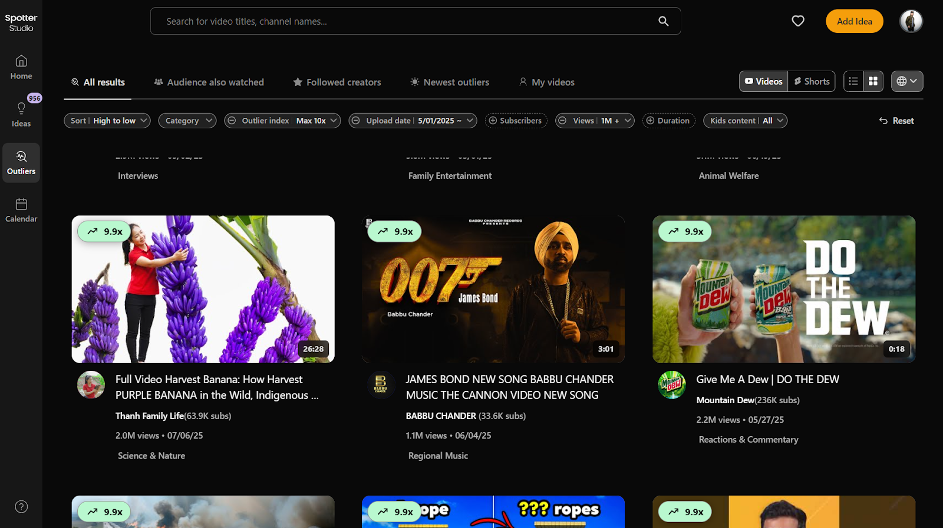Click the Babbu Chander channel avatar
943x528 pixels.
coord(381,385)
